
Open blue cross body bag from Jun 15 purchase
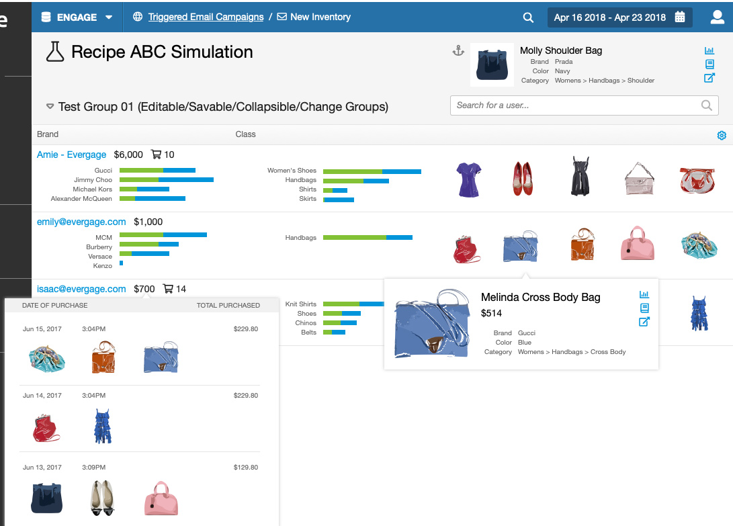pos(161,357)
